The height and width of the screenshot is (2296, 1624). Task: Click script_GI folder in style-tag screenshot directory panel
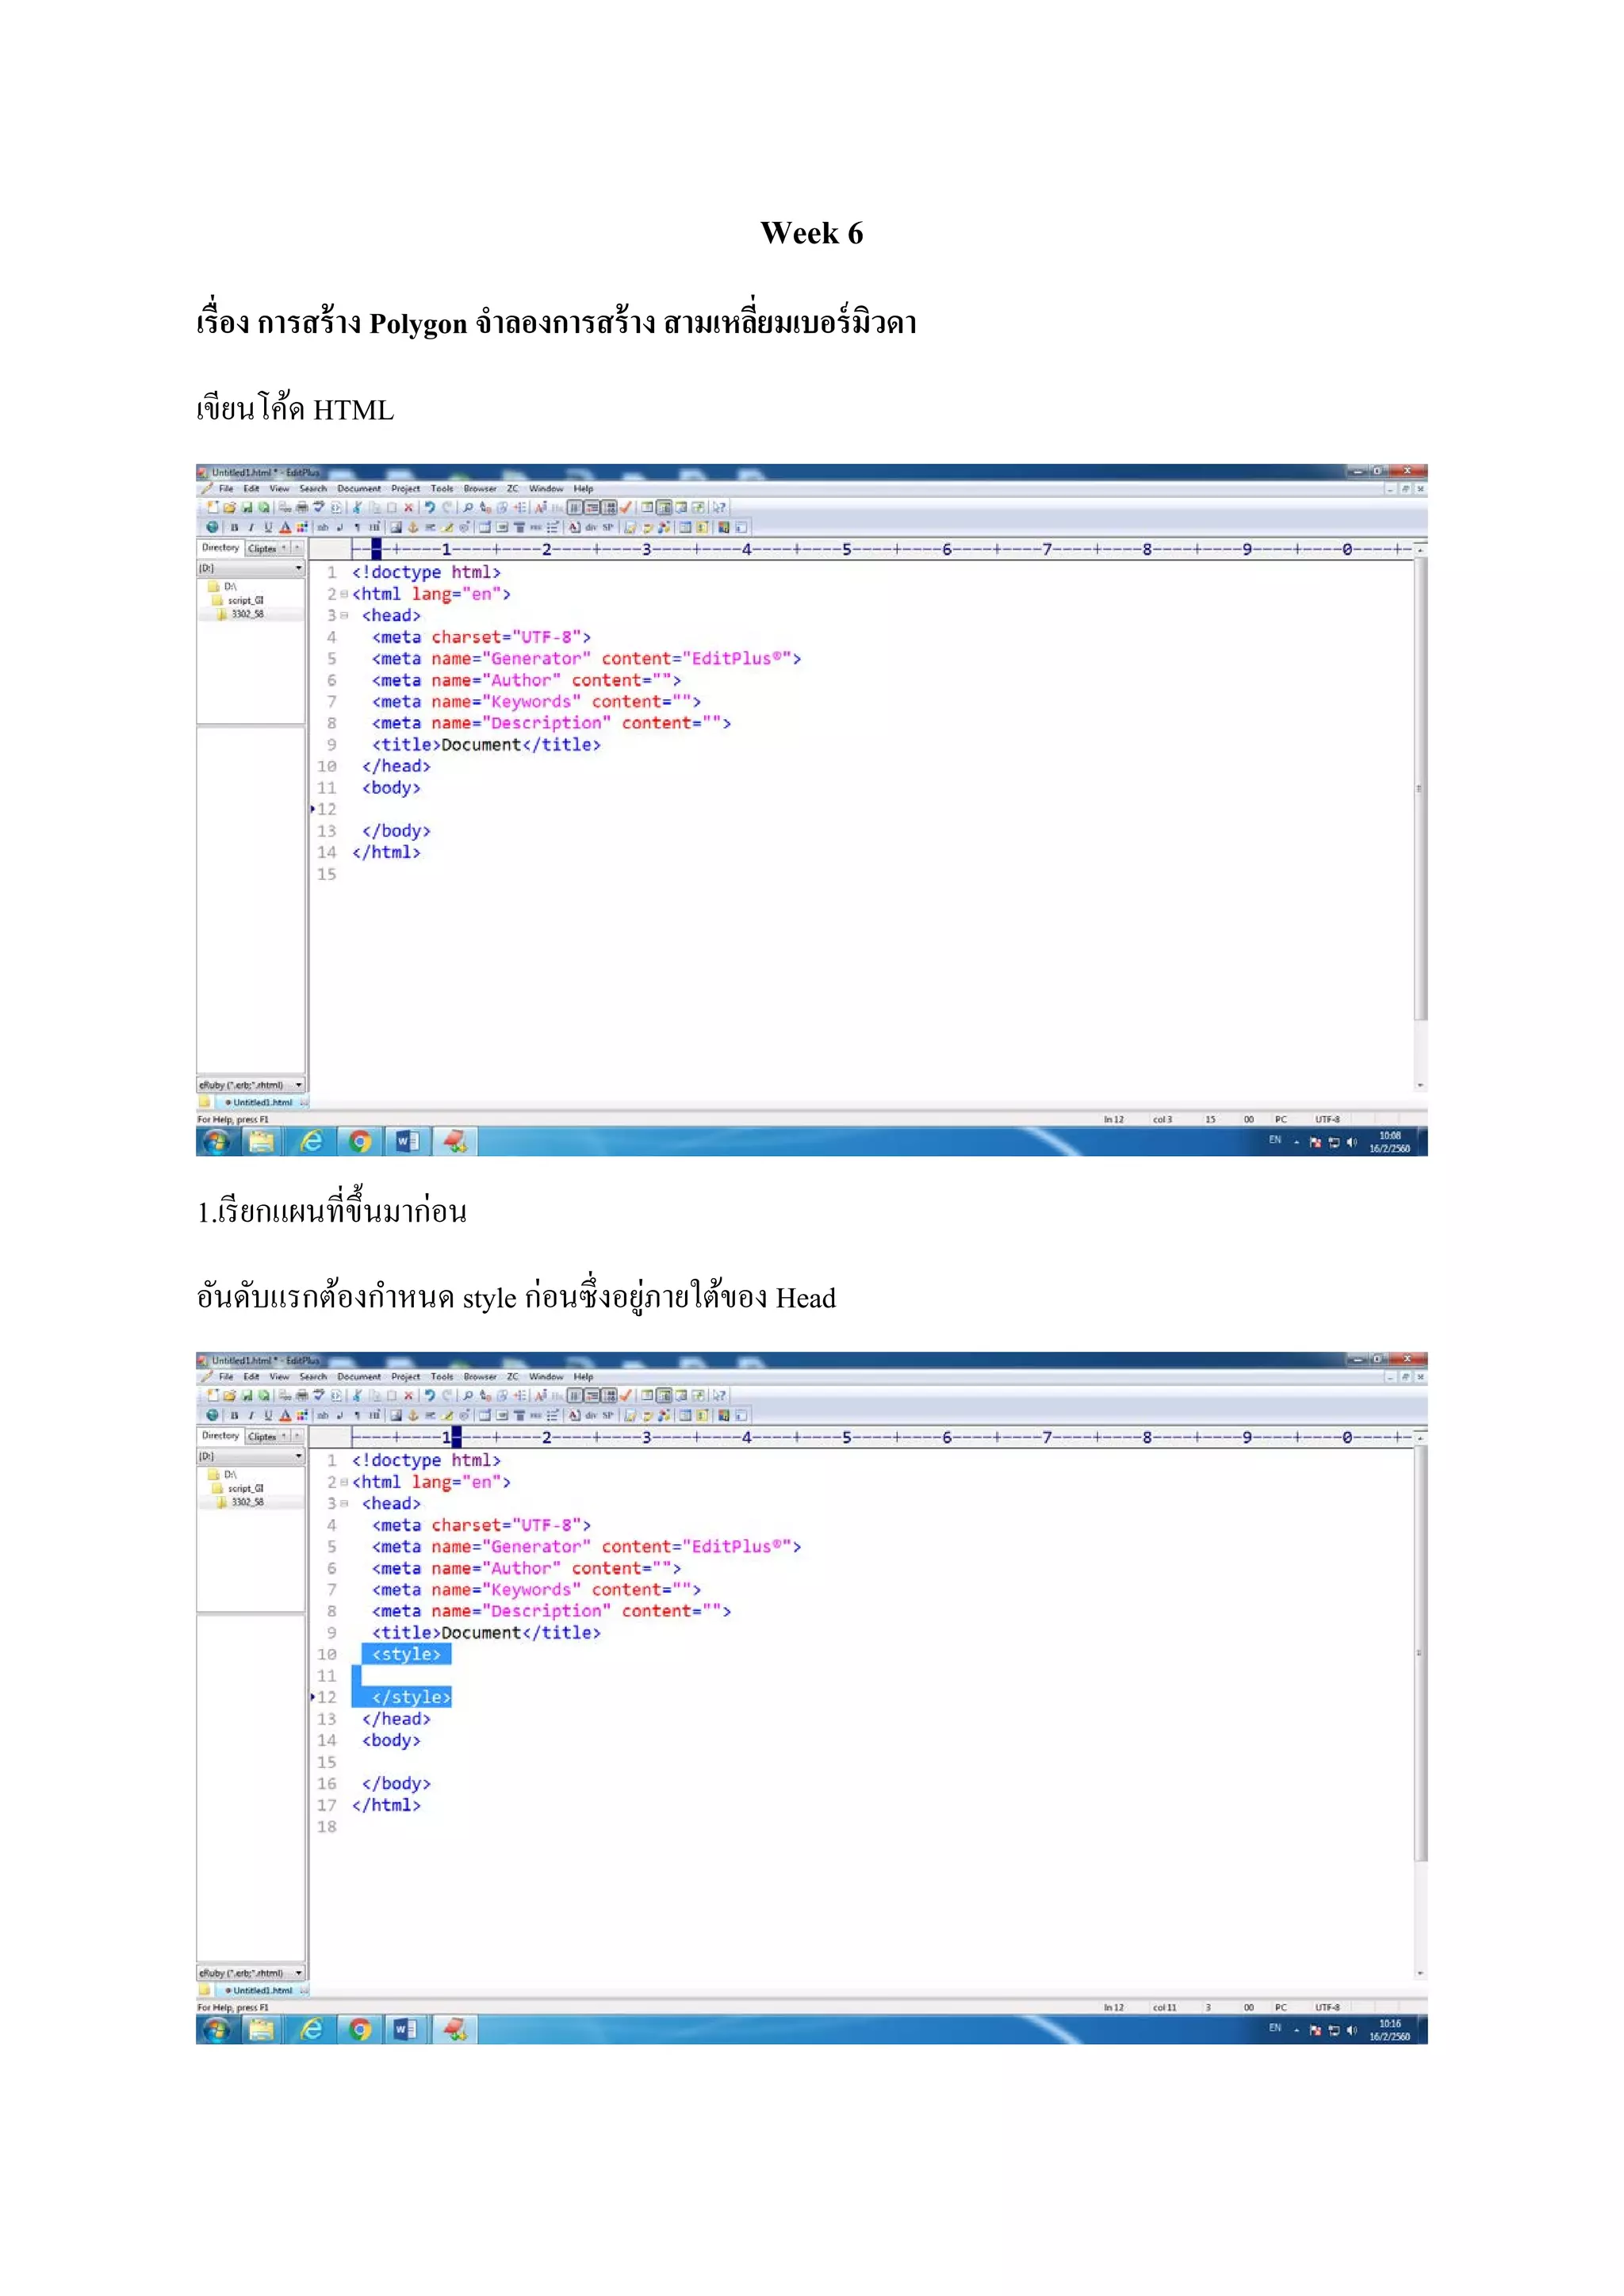[245, 1489]
